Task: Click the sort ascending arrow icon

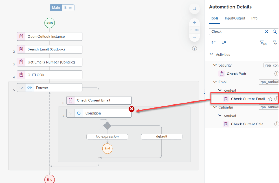Action: tap(213, 43)
